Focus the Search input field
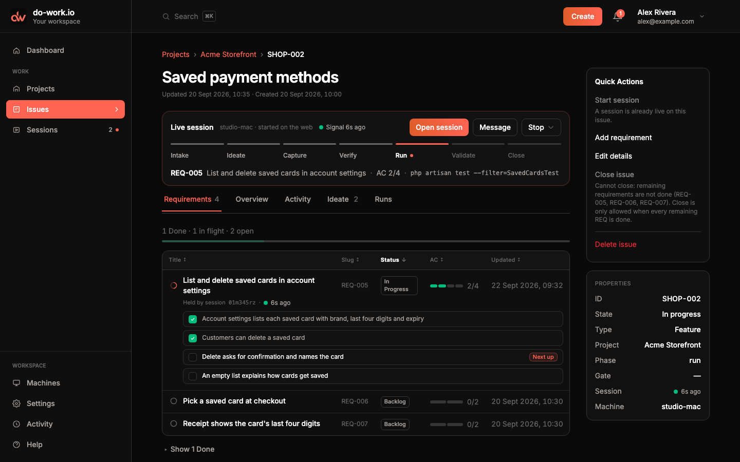The height and width of the screenshot is (462, 740). [x=189, y=16]
